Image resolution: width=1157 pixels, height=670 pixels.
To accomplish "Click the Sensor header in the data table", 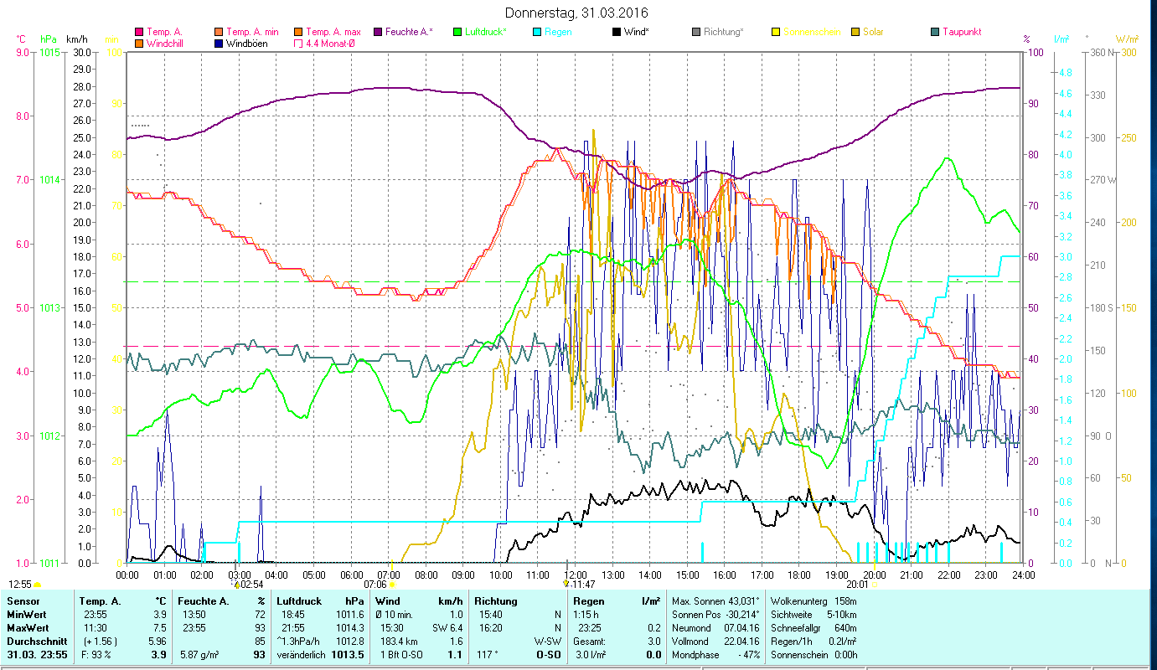I will point(22,601).
